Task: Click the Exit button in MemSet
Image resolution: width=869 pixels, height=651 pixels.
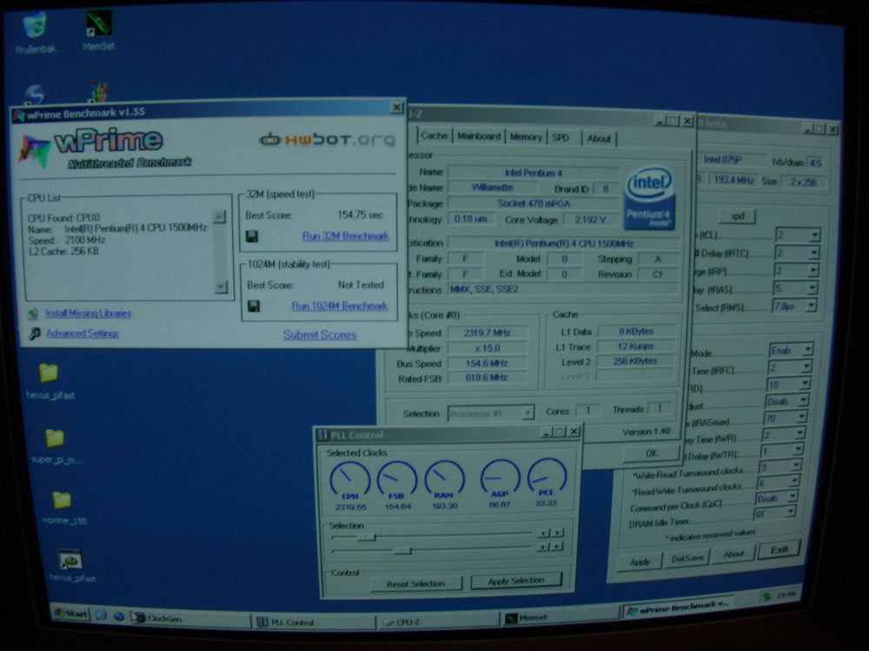Action: coord(779,549)
